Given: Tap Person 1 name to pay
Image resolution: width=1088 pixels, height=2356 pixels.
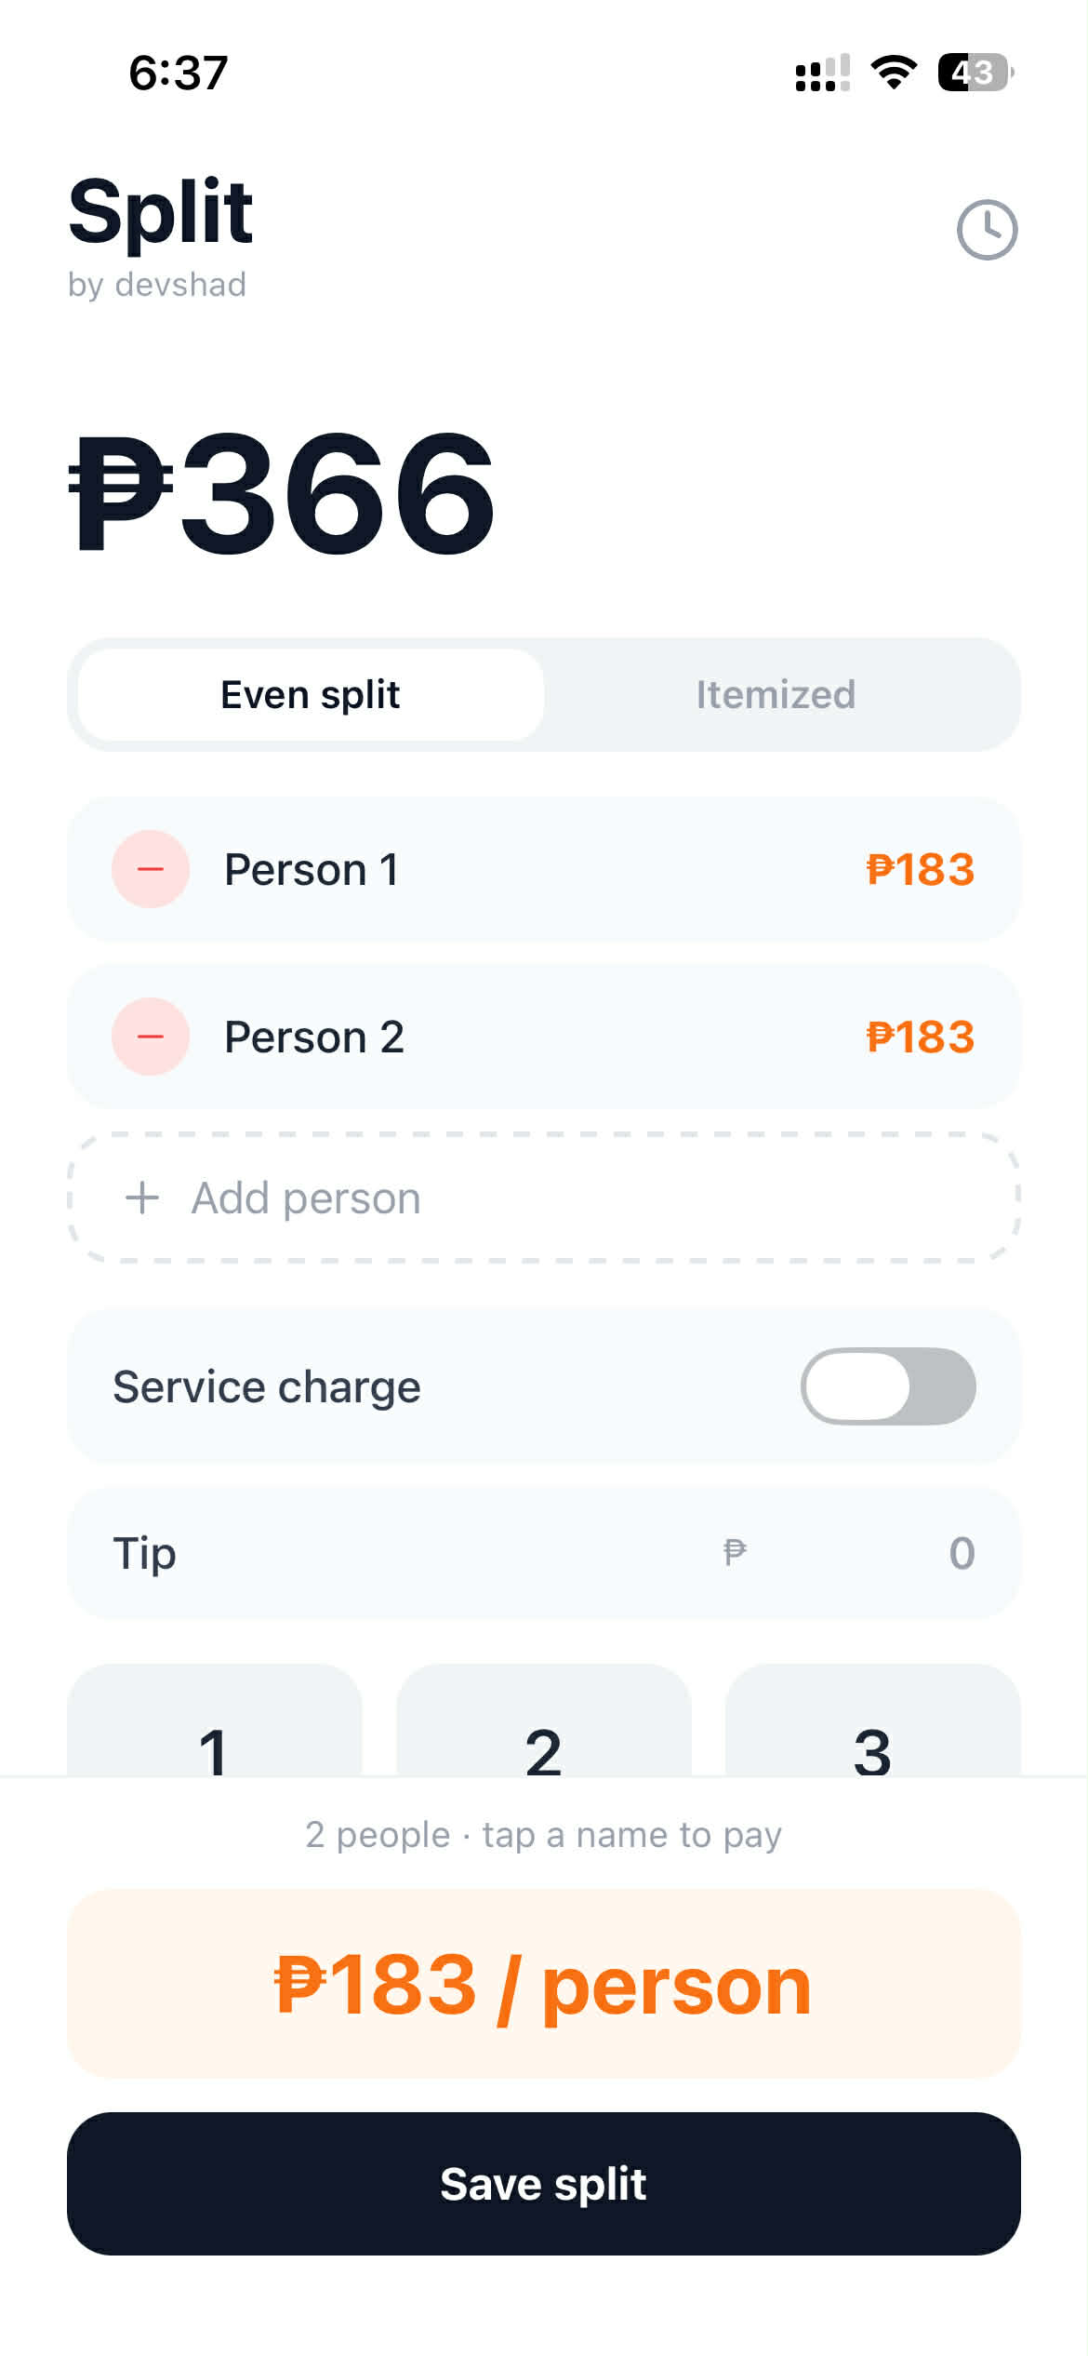Looking at the screenshot, I should click(312, 869).
